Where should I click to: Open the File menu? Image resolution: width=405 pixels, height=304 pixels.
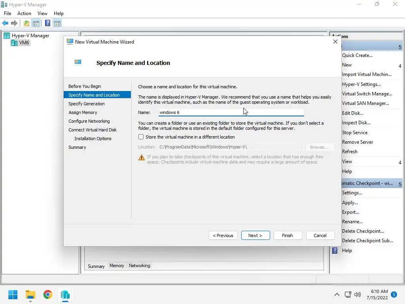coord(8,13)
